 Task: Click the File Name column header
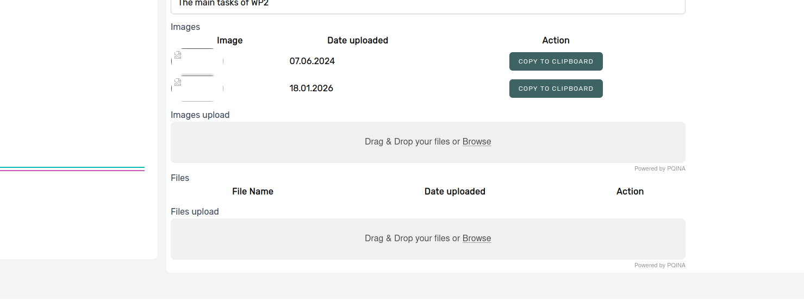coord(253,192)
